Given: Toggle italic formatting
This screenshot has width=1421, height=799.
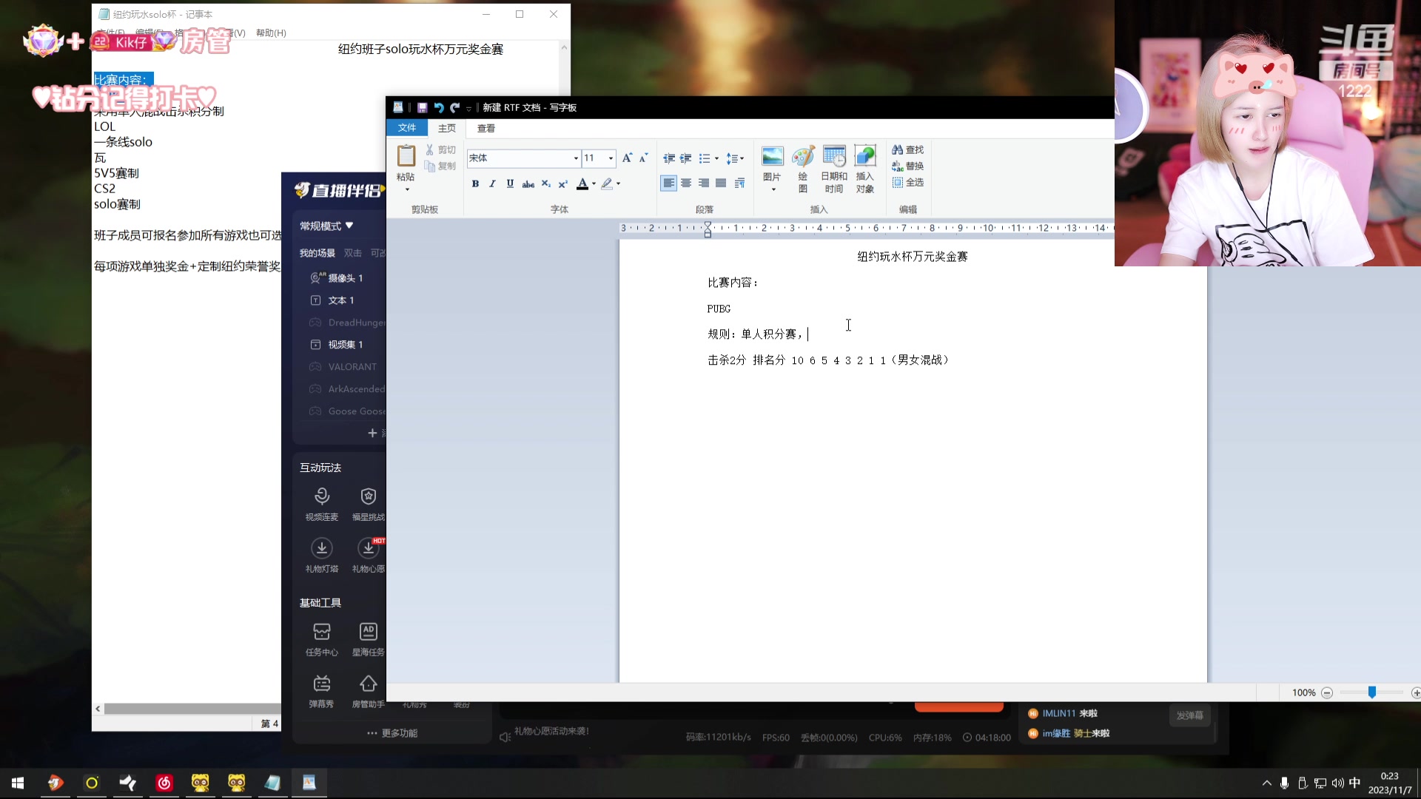Looking at the screenshot, I should [492, 183].
